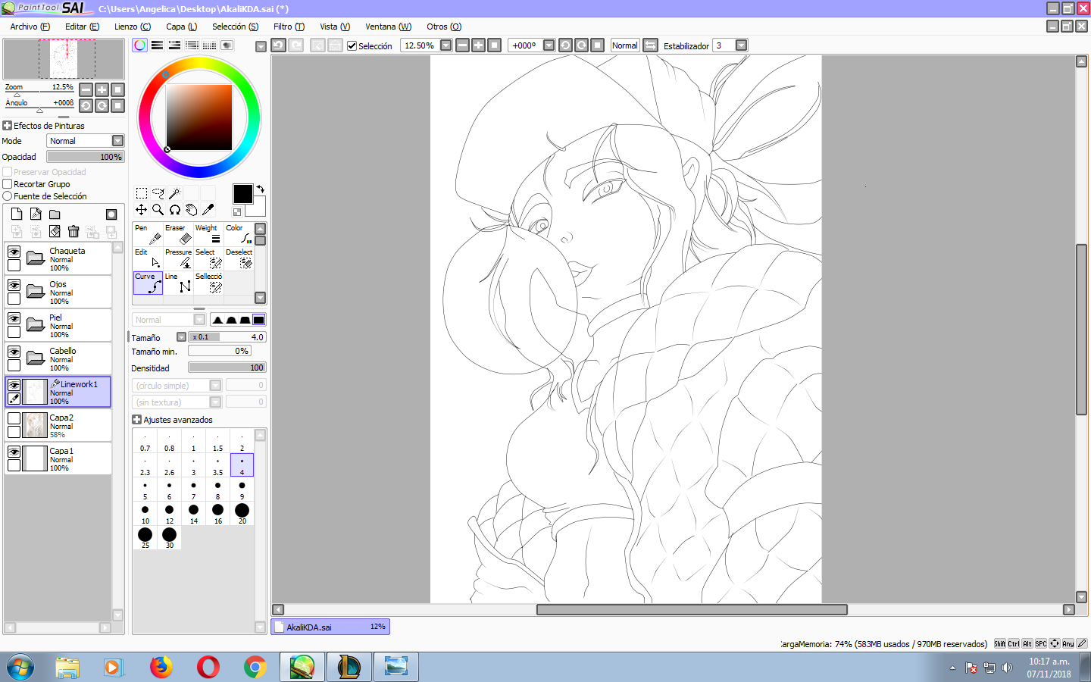The image size is (1091, 682).
Task: Toggle the RGB slider panel
Action: 157,45
